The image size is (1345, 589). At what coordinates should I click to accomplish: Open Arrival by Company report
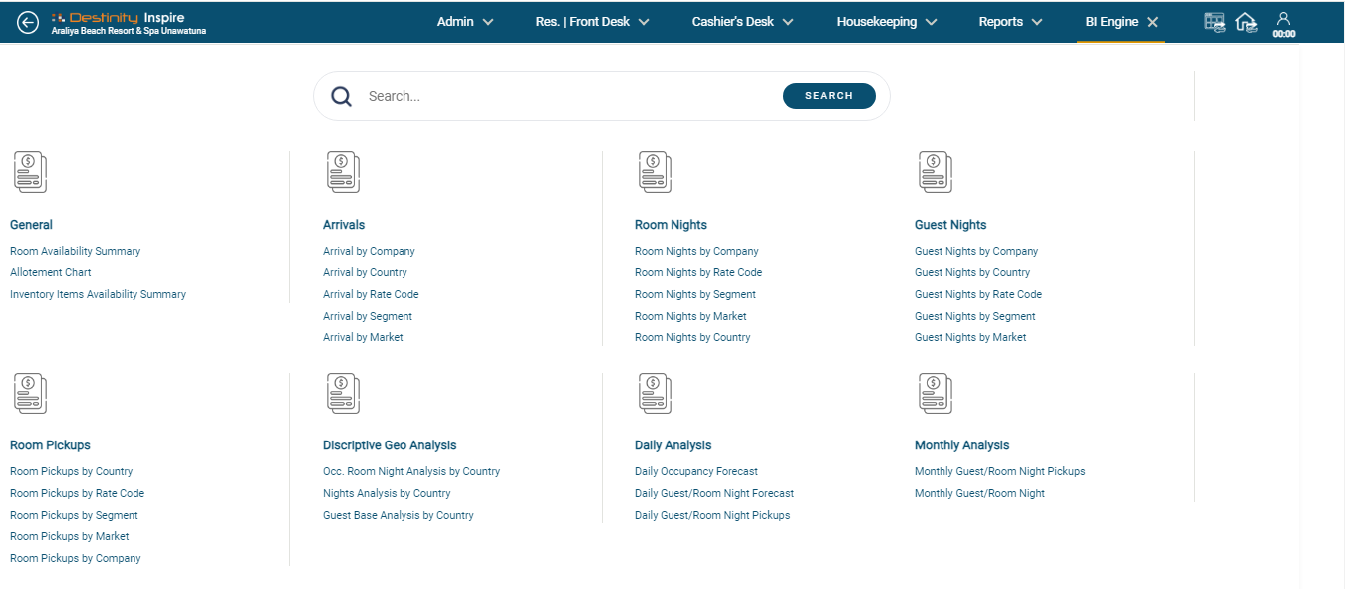369,251
